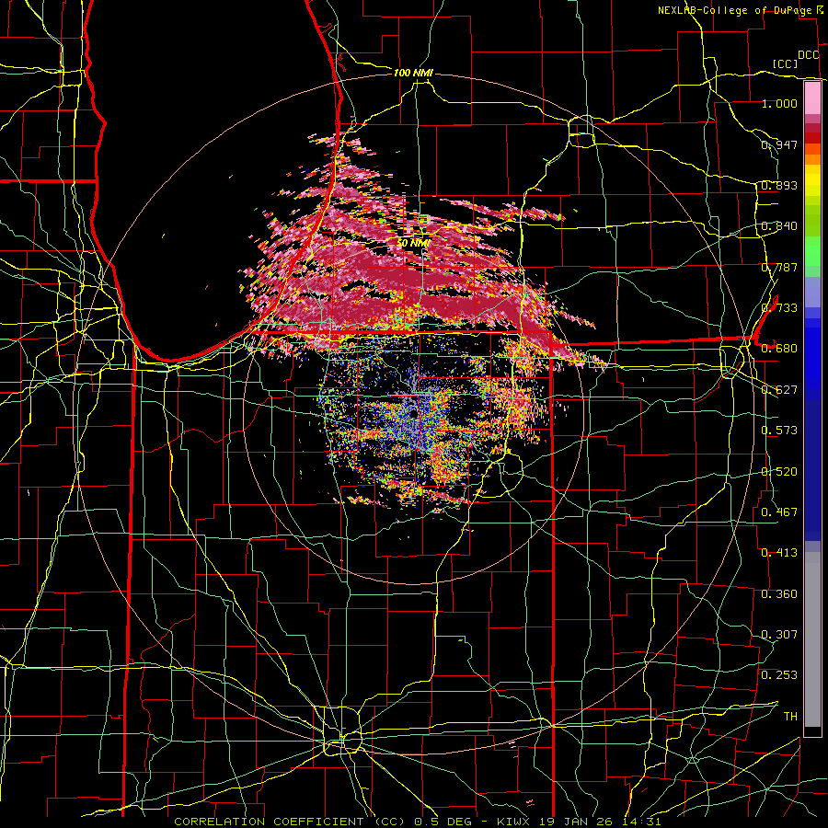828x828 pixels.
Task: Pick the gray band on the color legend
Action: coord(812,639)
